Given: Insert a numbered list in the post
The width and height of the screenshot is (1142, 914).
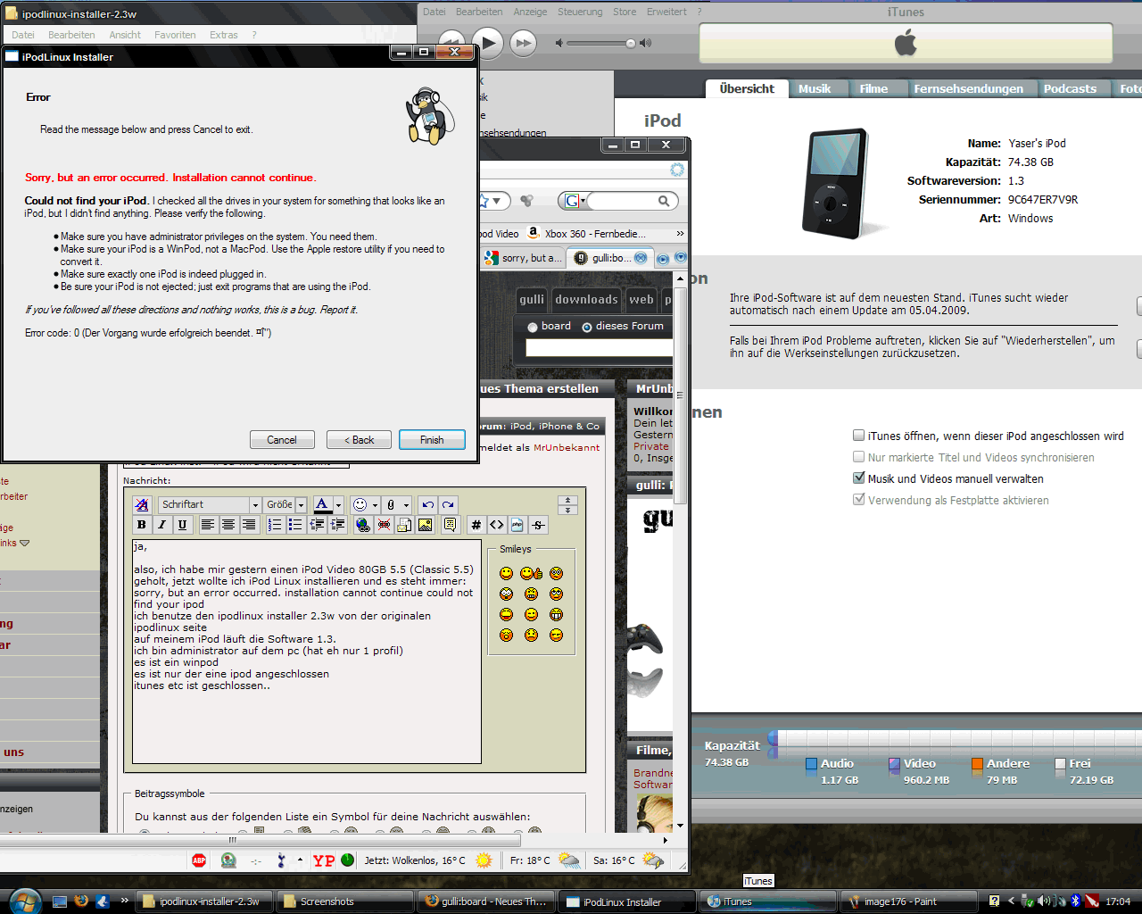Looking at the screenshot, I should point(275,525).
